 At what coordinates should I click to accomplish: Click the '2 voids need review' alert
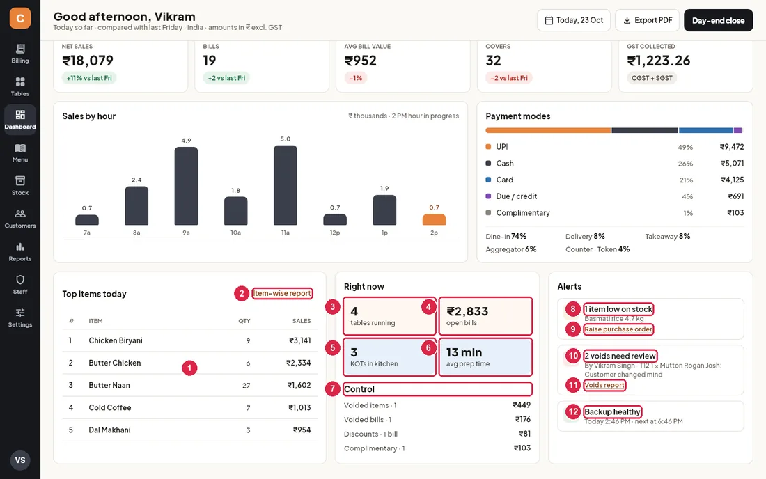pos(620,356)
